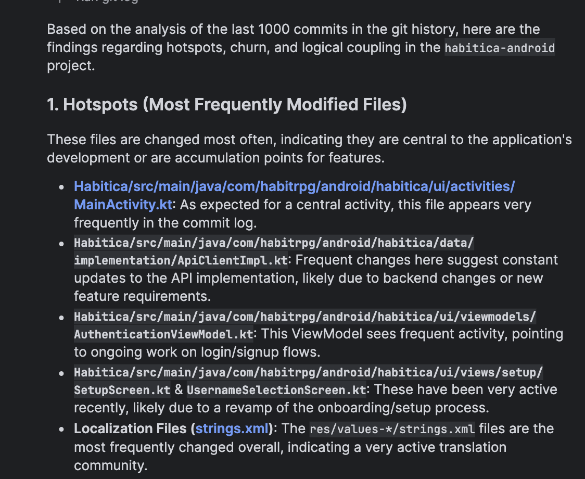
Task: Click the "1. Hotspots" section heading
Action: coord(227,105)
